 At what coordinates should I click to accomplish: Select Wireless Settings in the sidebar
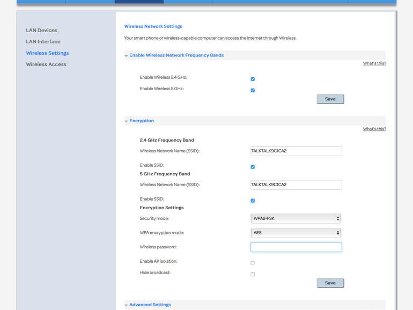coord(47,53)
